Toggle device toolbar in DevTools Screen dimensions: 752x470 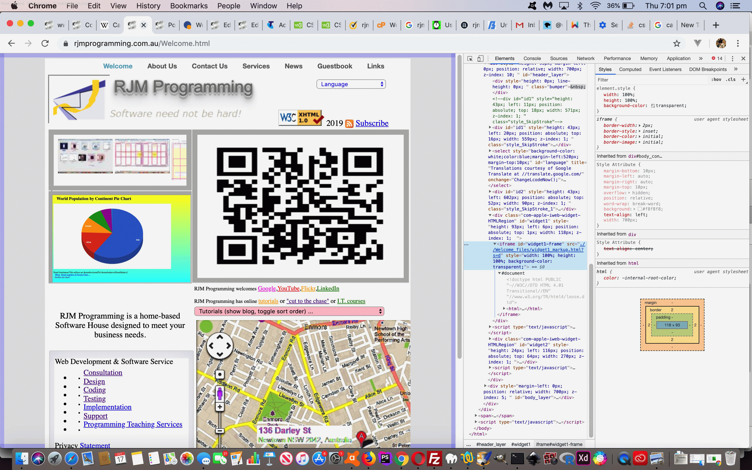[480, 58]
